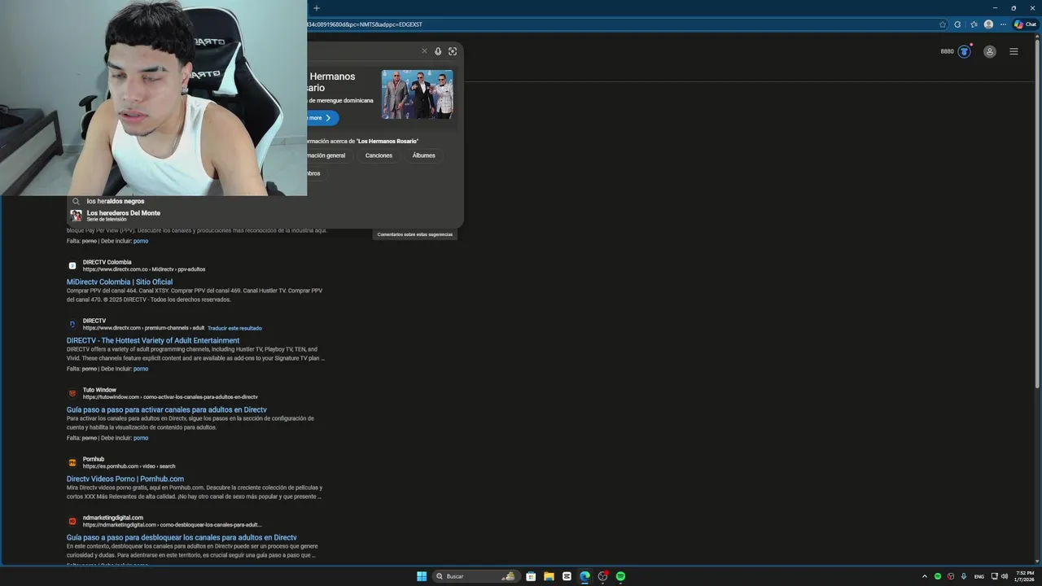Image resolution: width=1042 pixels, height=586 pixels.
Task: Clear the search box with the X
Action: [424, 51]
